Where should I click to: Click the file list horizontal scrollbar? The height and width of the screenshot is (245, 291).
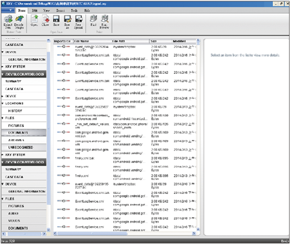(125, 233)
